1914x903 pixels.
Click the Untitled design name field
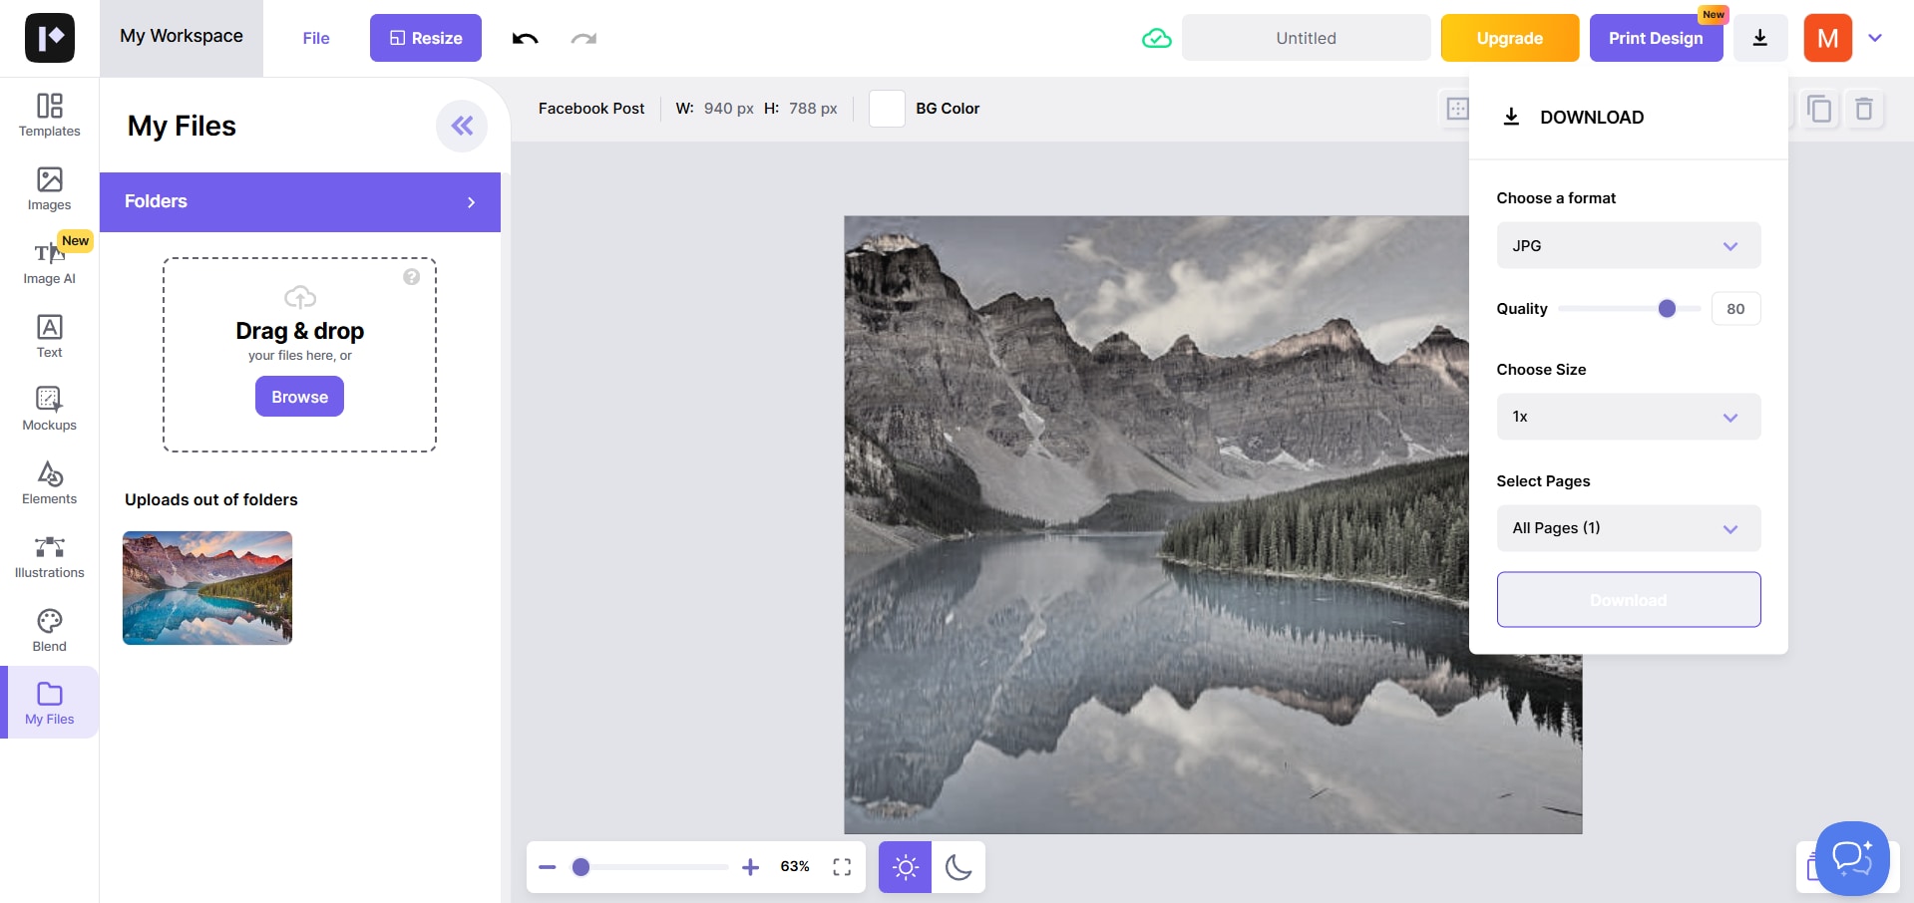point(1306,38)
